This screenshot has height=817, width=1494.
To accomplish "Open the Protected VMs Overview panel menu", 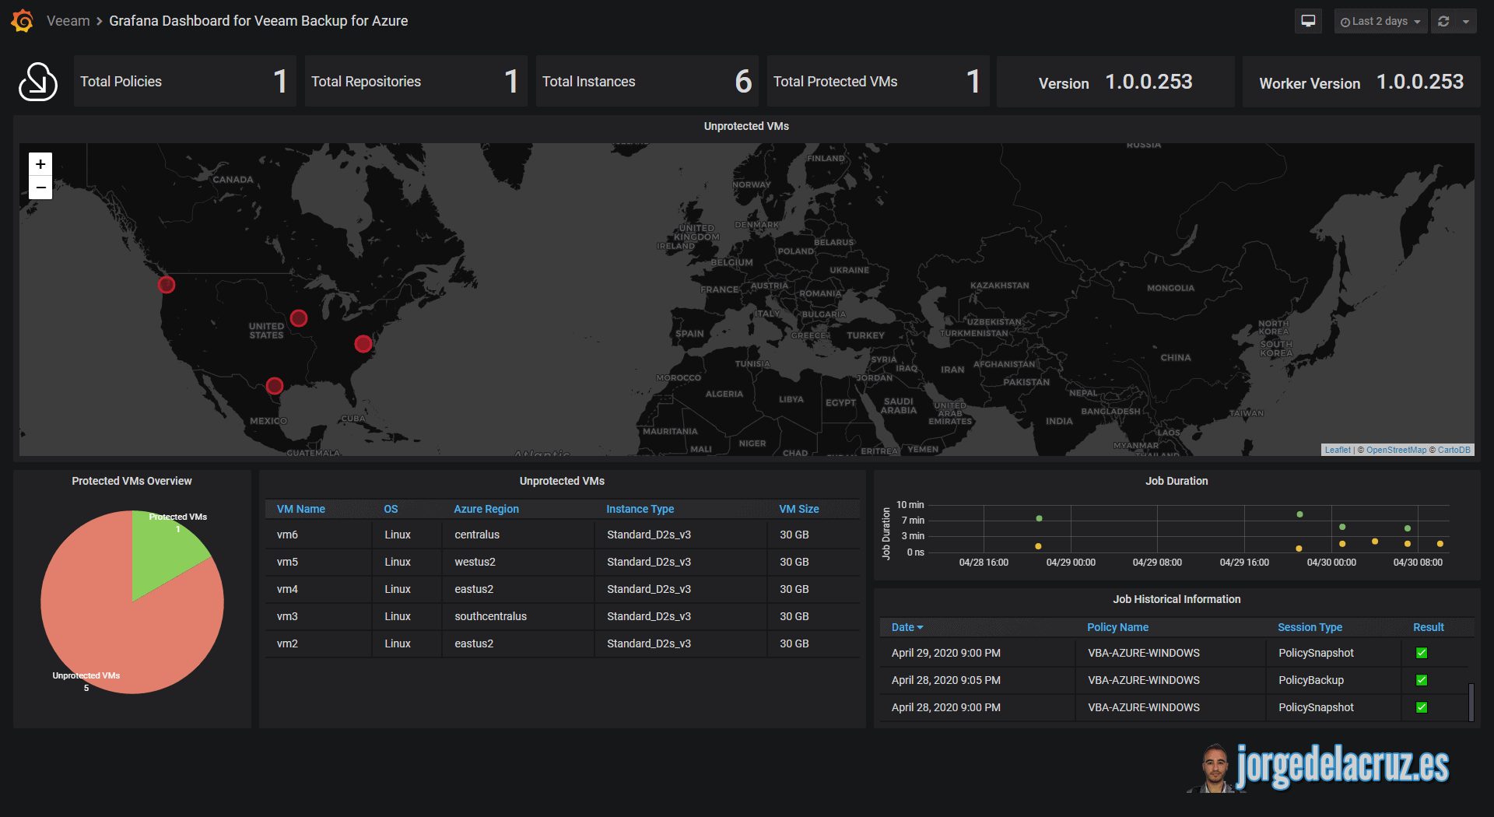I will click(132, 481).
